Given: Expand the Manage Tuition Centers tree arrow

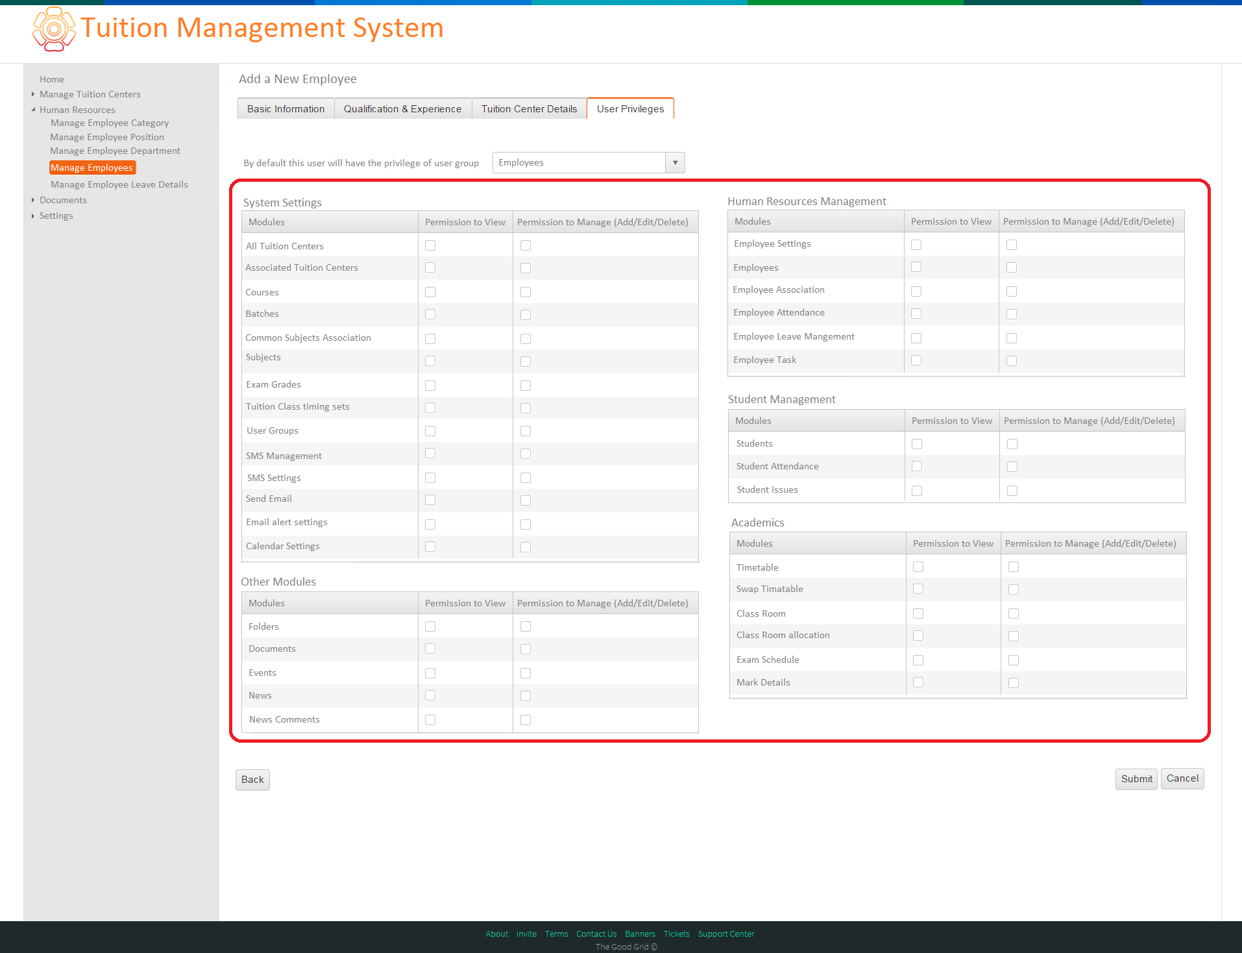Looking at the screenshot, I should tap(33, 94).
